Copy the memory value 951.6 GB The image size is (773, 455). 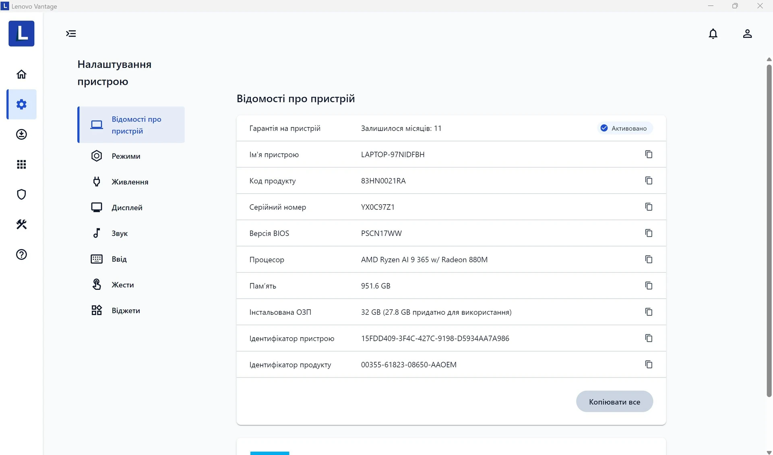(649, 285)
